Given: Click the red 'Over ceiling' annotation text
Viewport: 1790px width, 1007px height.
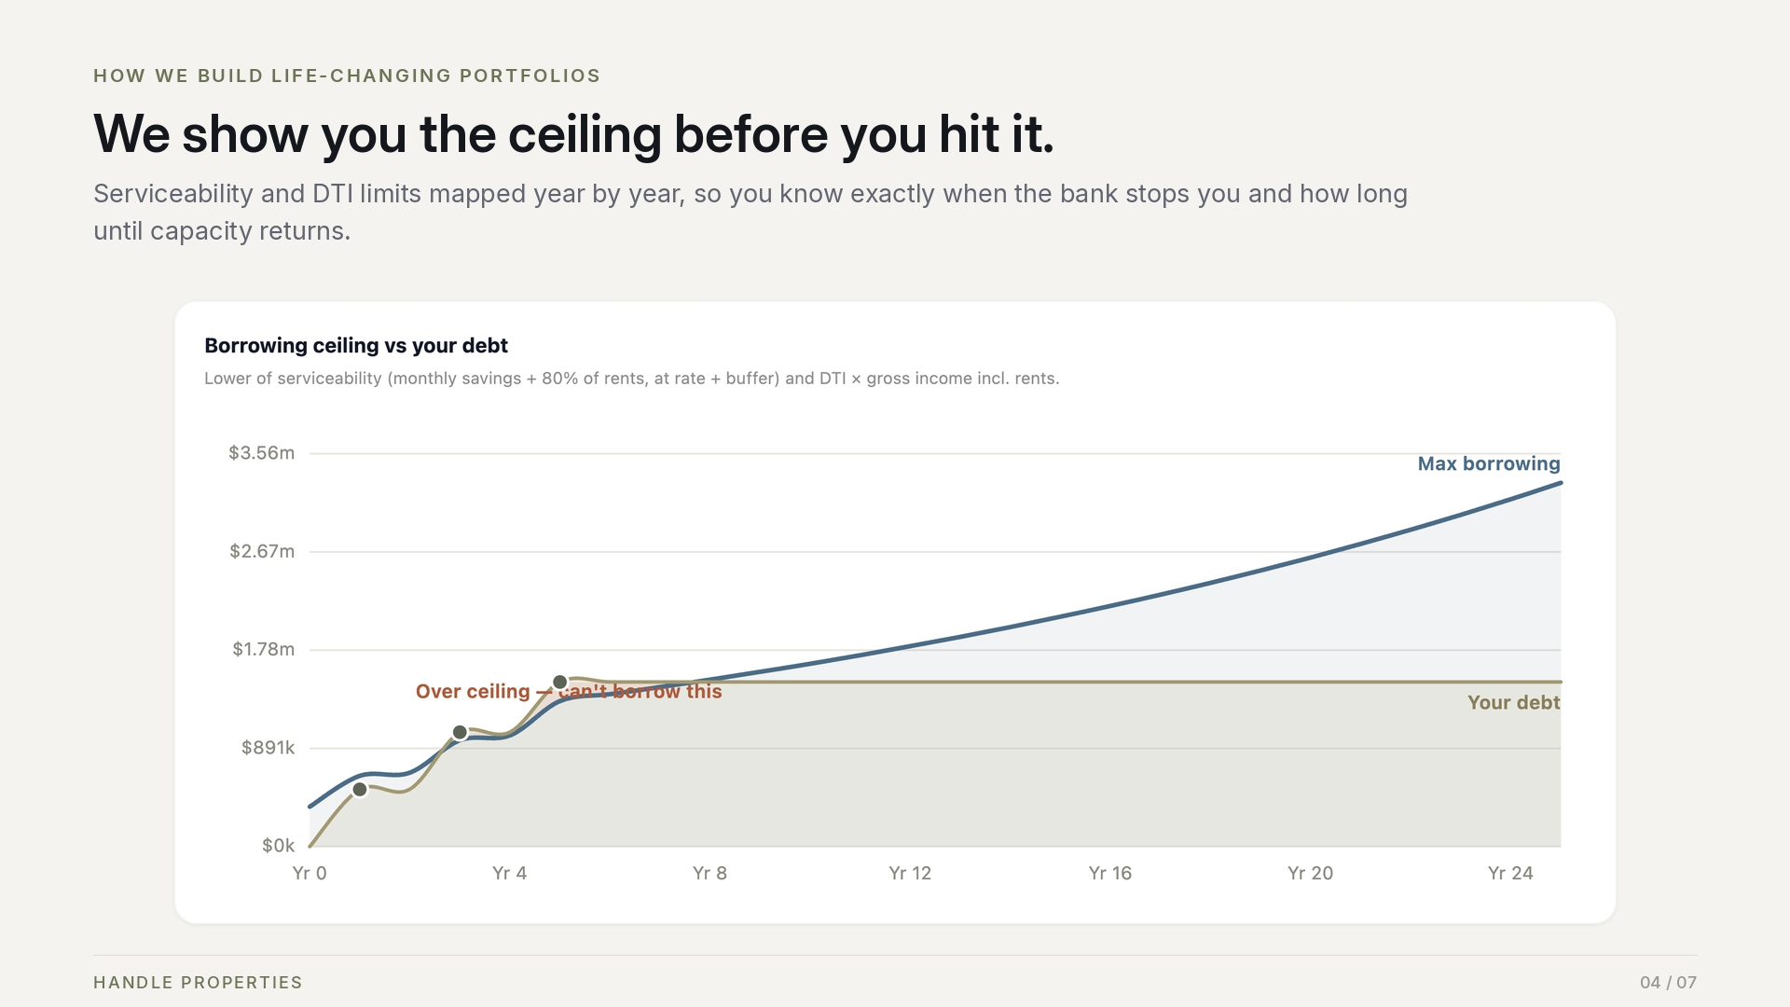Looking at the screenshot, I should [569, 691].
